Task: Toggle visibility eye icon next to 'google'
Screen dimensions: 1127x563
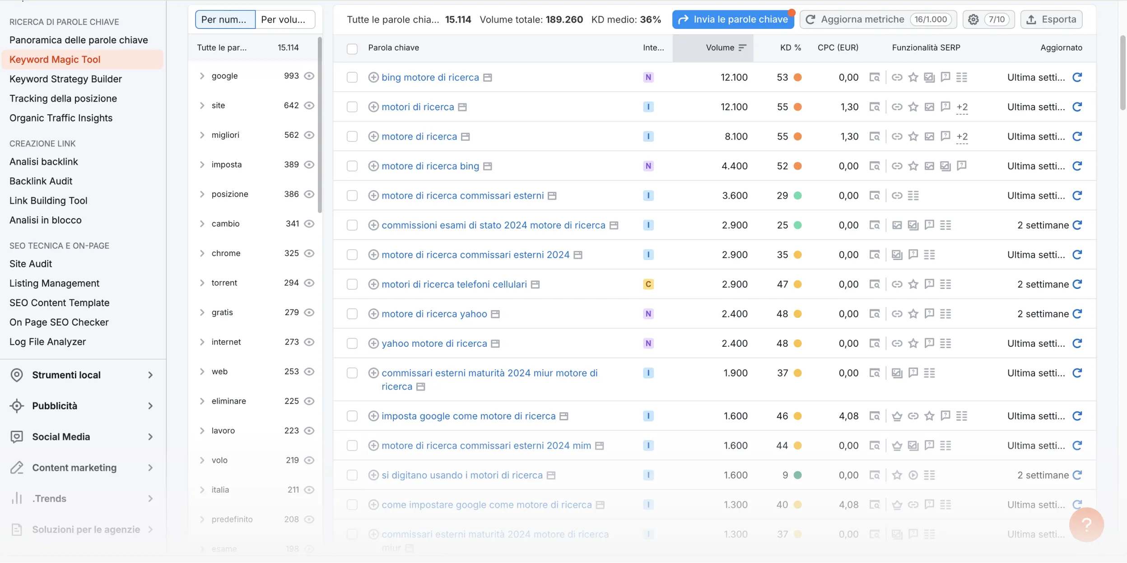Action: tap(308, 75)
